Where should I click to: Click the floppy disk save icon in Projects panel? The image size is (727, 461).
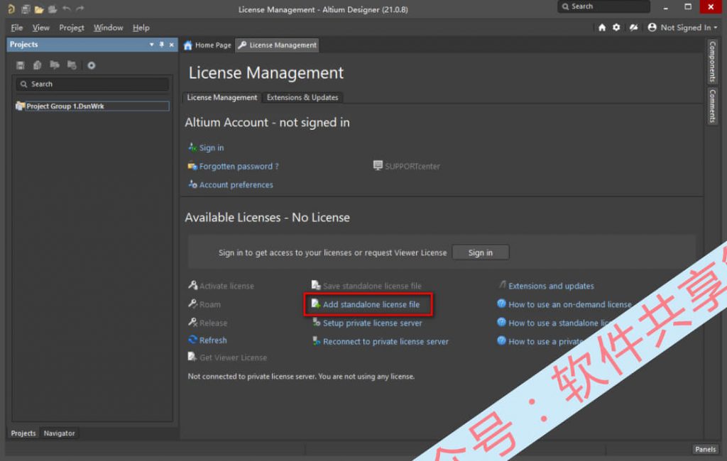point(20,65)
